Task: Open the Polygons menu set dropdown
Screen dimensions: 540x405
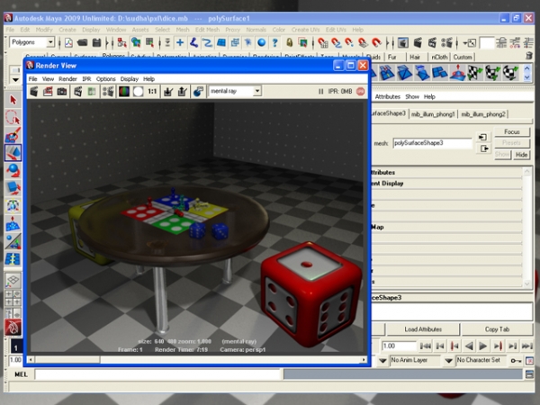Action: click(50, 42)
